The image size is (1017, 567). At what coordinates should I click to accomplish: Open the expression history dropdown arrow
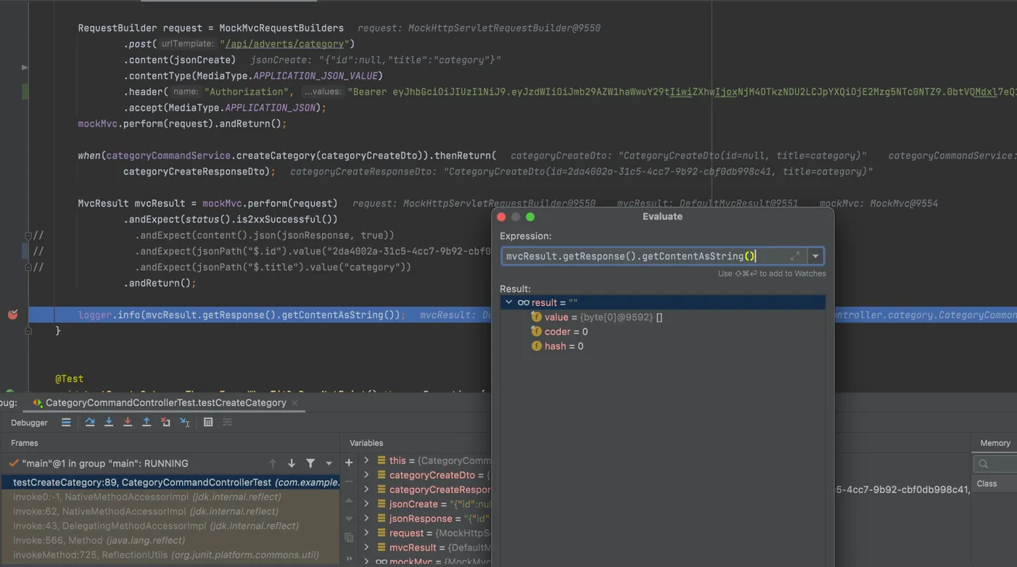[815, 256]
